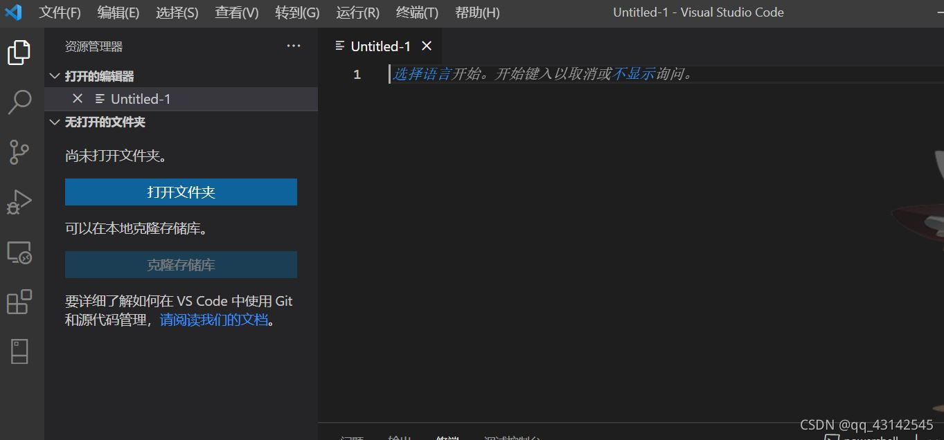Click the 打开文件夹 button
This screenshot has width=944, height=440.
pos(181,192)
